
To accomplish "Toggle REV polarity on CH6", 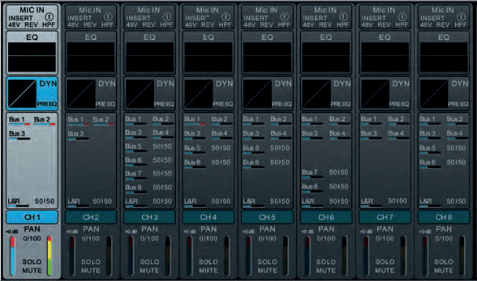I will (x=326, y=25).
